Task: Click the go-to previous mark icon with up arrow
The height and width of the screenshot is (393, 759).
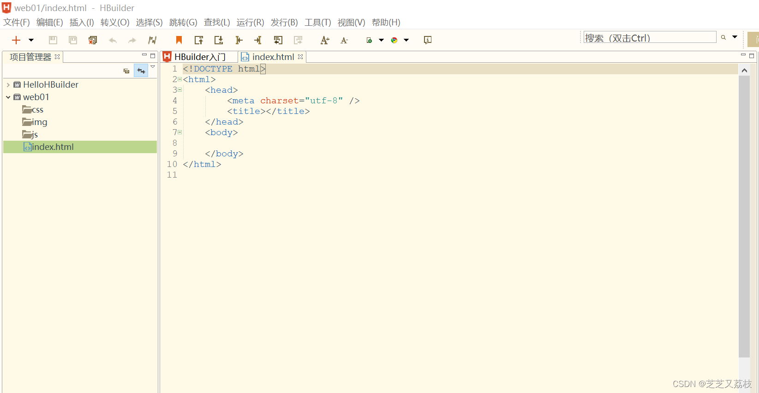Action: tap(199, 40)
